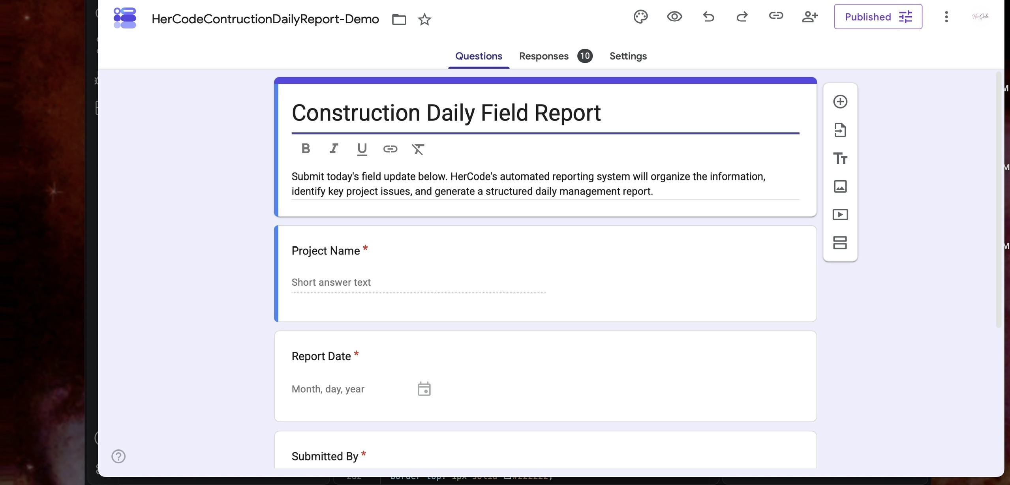The width and height of the screenshot is (1010, 485).
Task: Switch to the Responses tab
Action: point(543,56)
